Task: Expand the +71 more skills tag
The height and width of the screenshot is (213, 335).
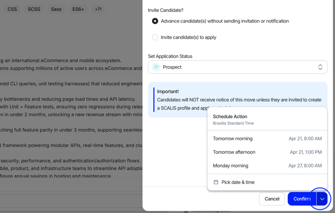Action: (98, 9)
